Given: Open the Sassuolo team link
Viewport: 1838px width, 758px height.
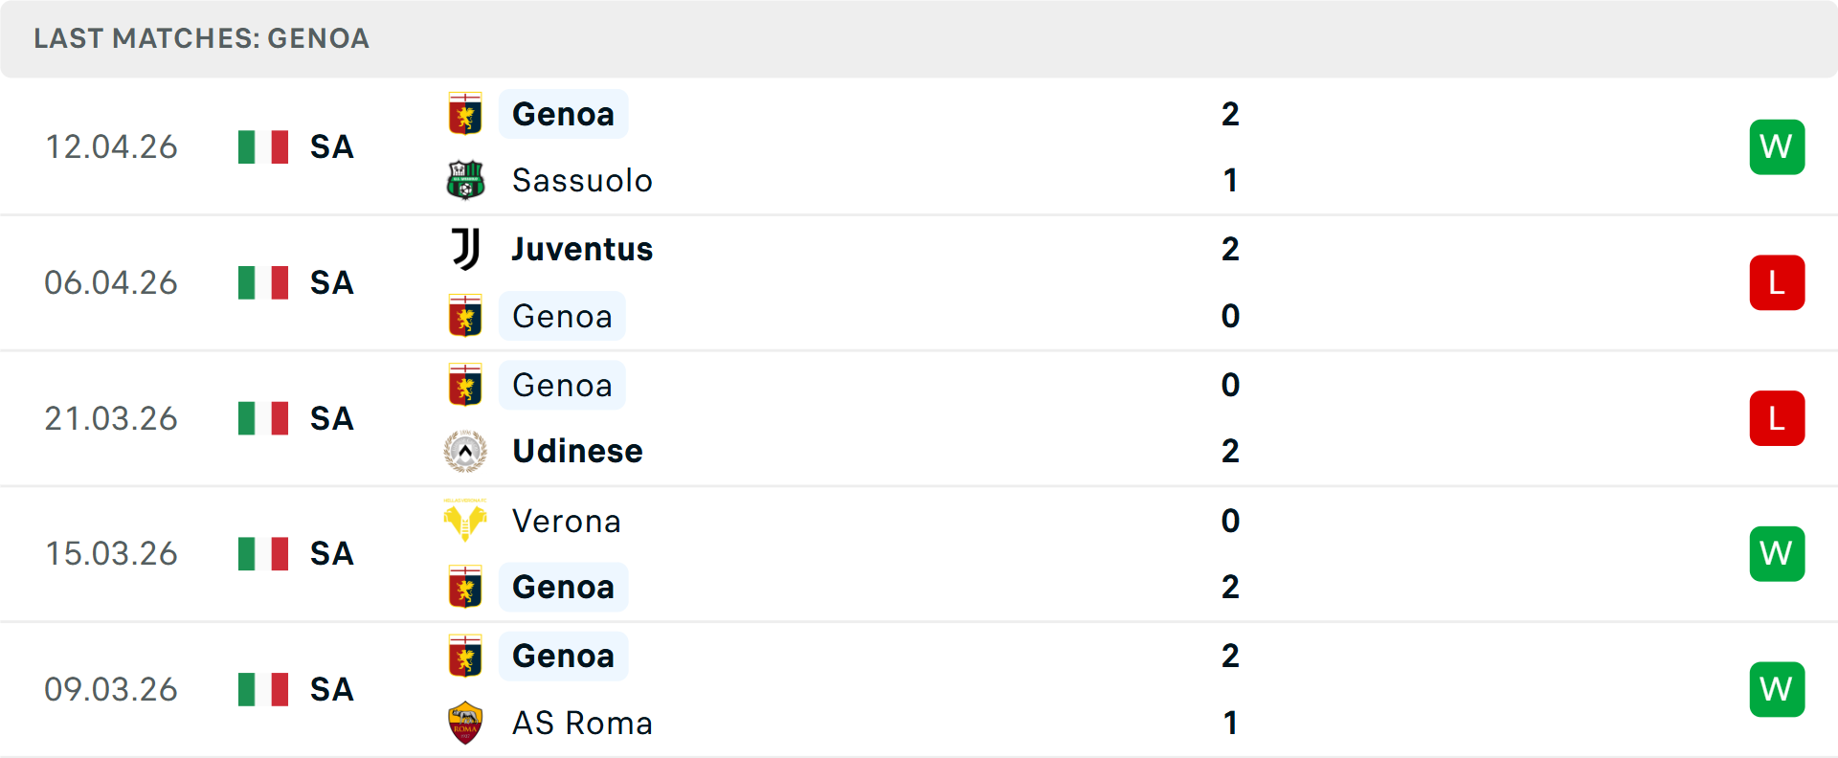Looking at the screenshot, I should coord(582,180).
